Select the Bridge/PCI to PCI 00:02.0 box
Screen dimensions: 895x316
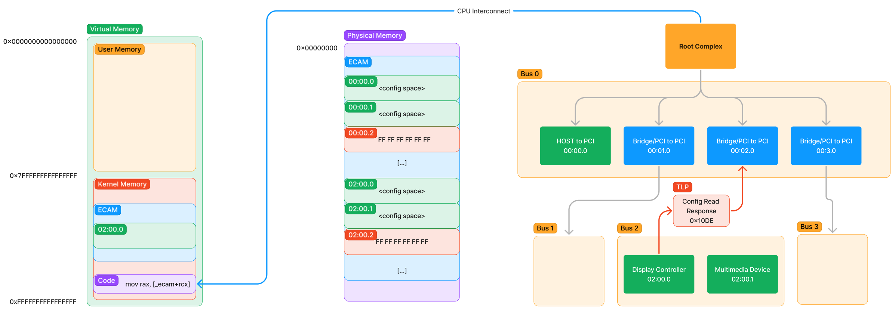[742, 146]
